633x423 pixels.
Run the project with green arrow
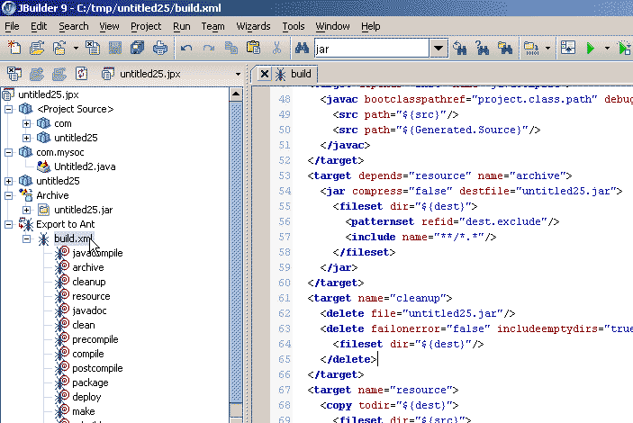click(x=591, y=48)
